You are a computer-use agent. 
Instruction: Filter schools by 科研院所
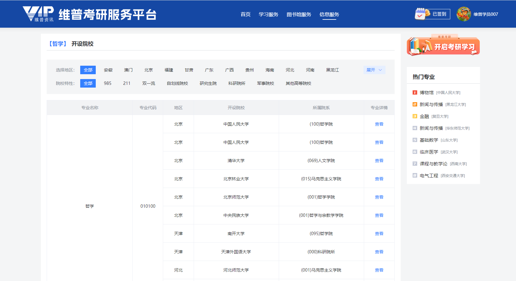pyautogui.click(x=237, y=83)
